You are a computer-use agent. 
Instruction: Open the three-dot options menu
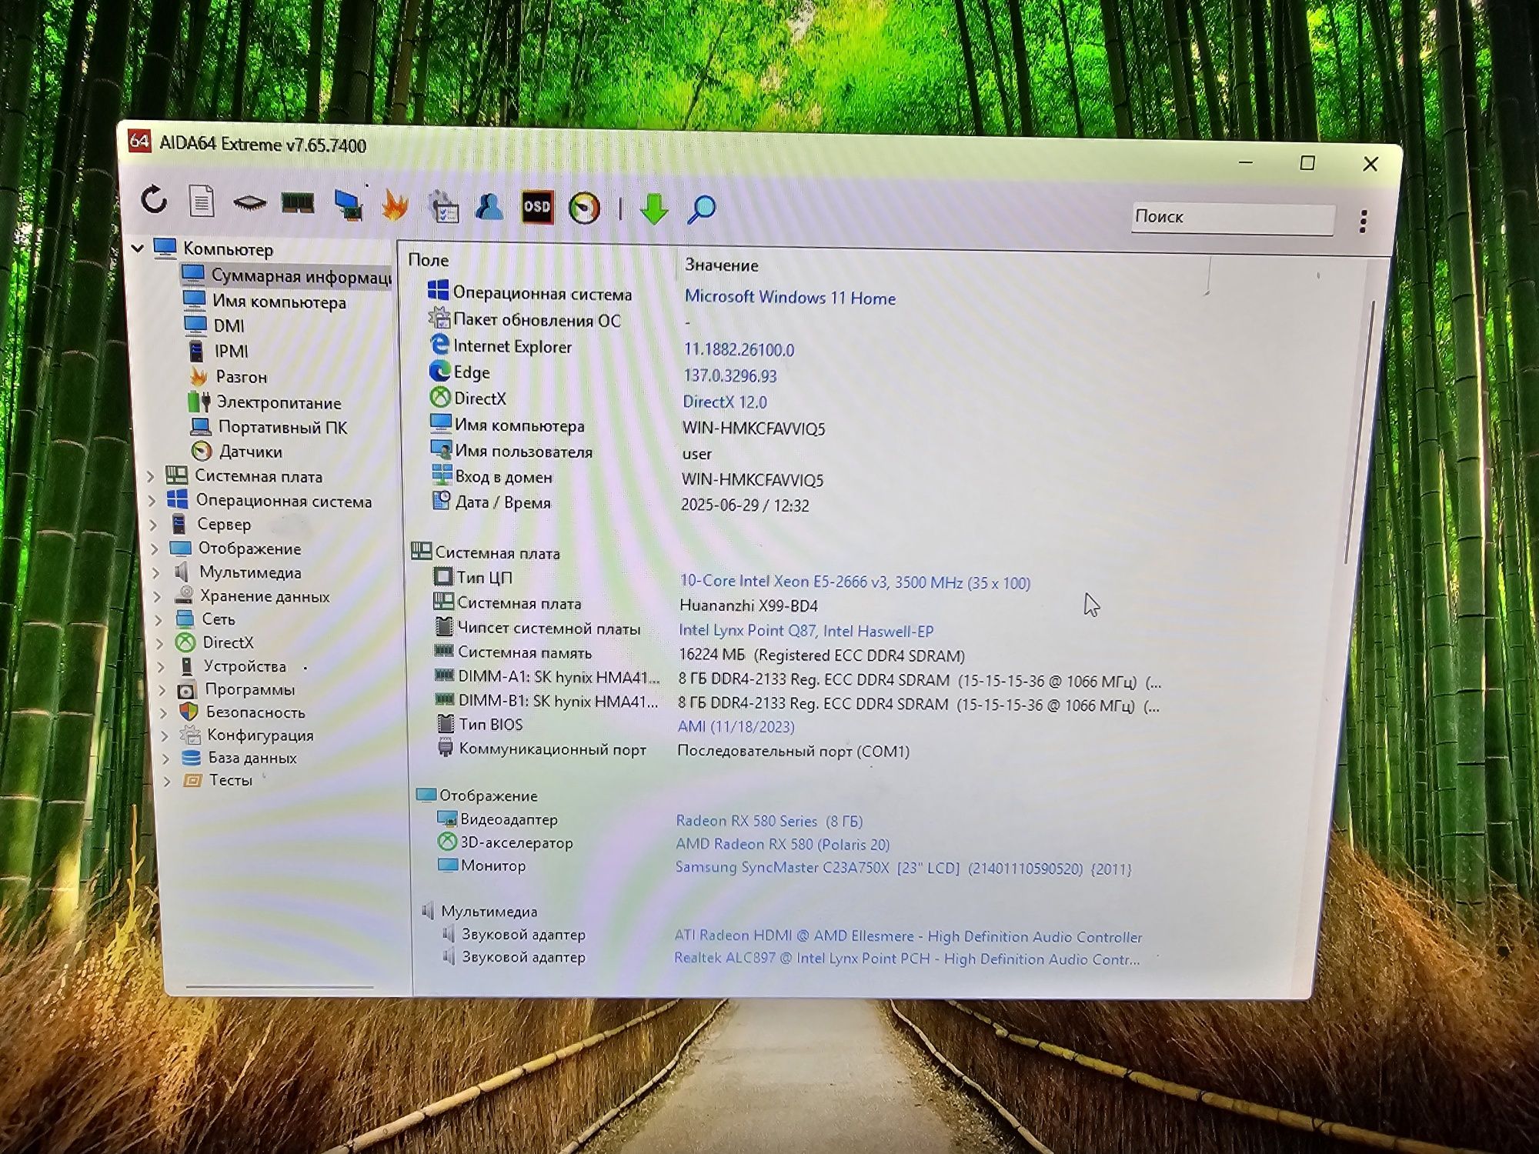[x=1363, y=222]
